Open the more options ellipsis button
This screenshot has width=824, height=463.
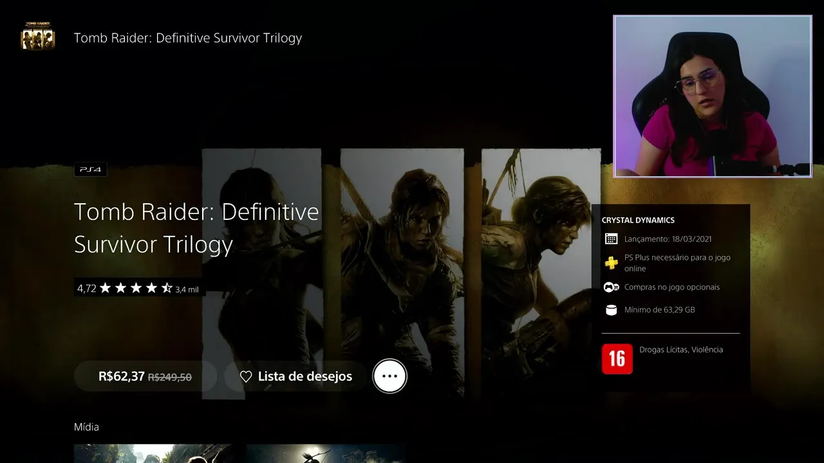pos(389,376)
